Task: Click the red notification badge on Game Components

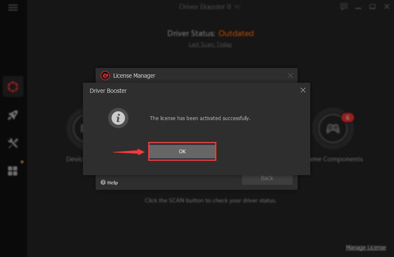Action: [x=348, y=118]
